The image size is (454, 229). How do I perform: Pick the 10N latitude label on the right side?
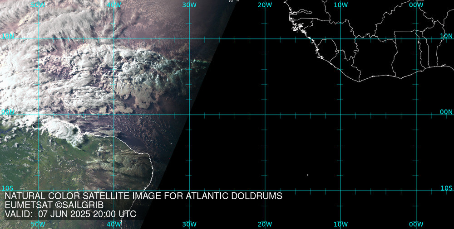[446, 36]
